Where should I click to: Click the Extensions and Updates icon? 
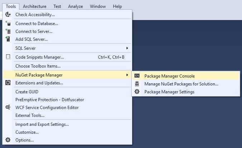[8, 83]
